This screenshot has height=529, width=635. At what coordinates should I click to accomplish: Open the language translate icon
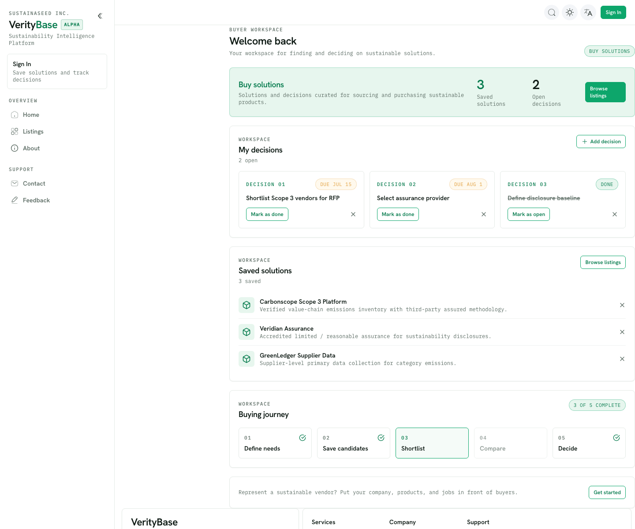(588, 12)
